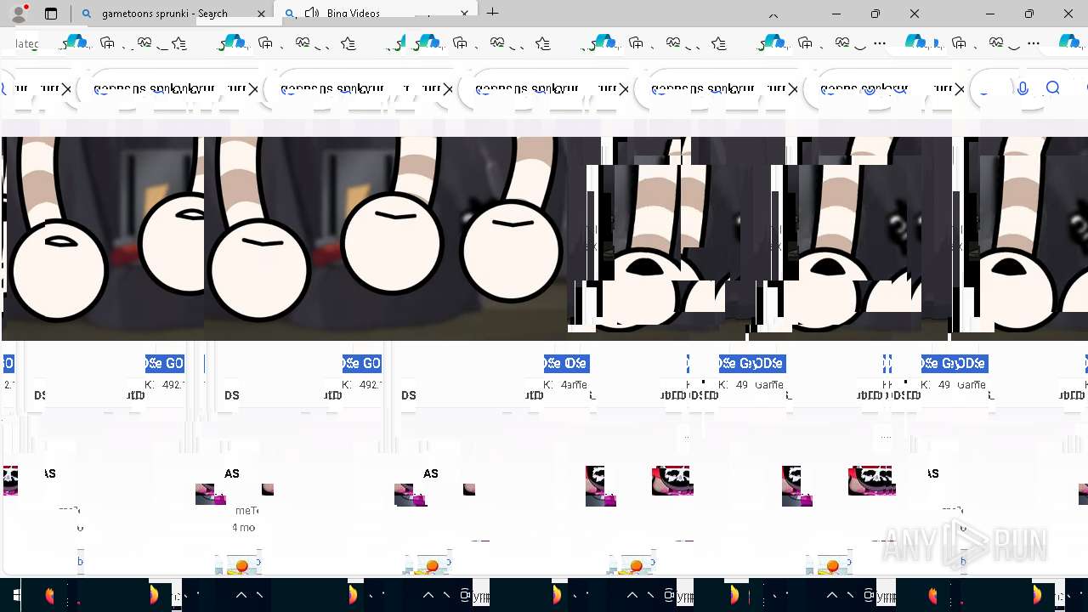The image size is (1088, 612).
Task: Open the browser profile icon
Action: point(19,13)
